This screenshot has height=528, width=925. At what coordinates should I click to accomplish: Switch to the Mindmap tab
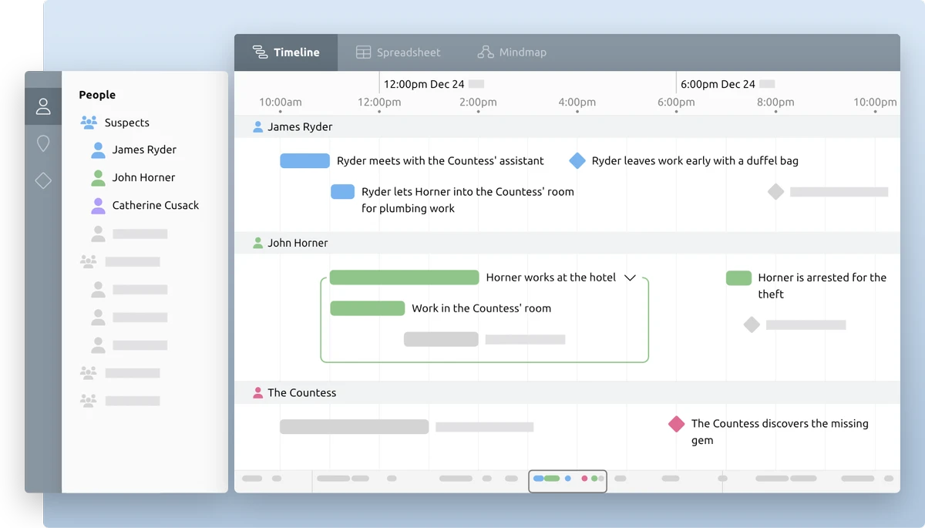(x=512, y=52)
